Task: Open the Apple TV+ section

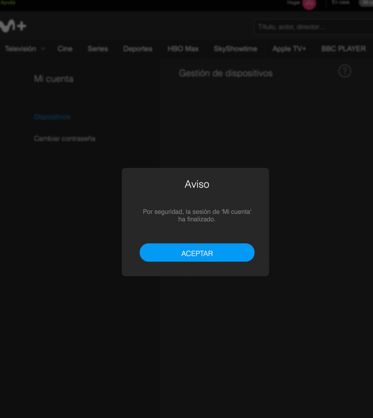Action: point(289,49)
